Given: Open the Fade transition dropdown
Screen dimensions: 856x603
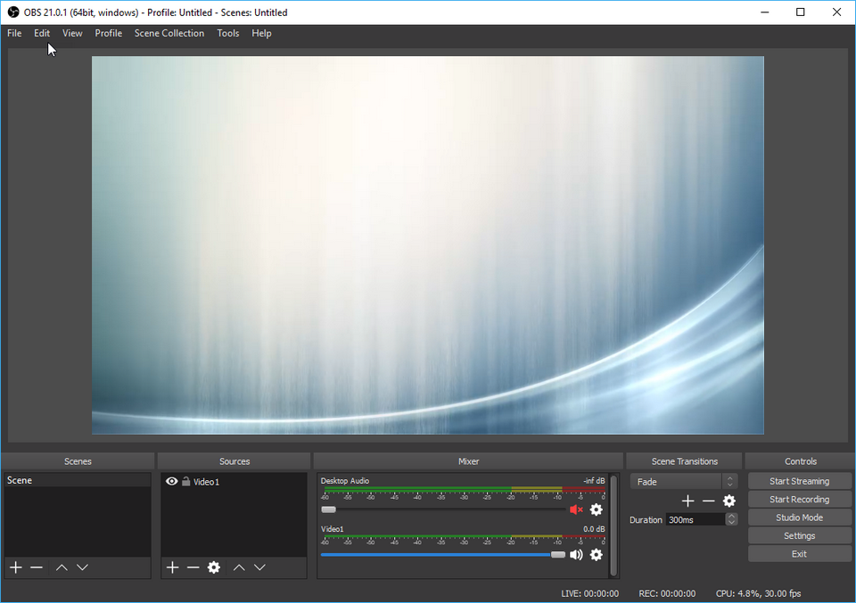Looking at the screenshot, I should [x=683, y=482].
